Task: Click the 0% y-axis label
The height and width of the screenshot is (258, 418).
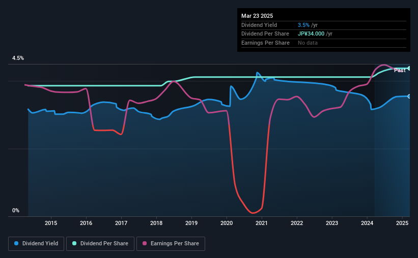Action: click(16, 210)
